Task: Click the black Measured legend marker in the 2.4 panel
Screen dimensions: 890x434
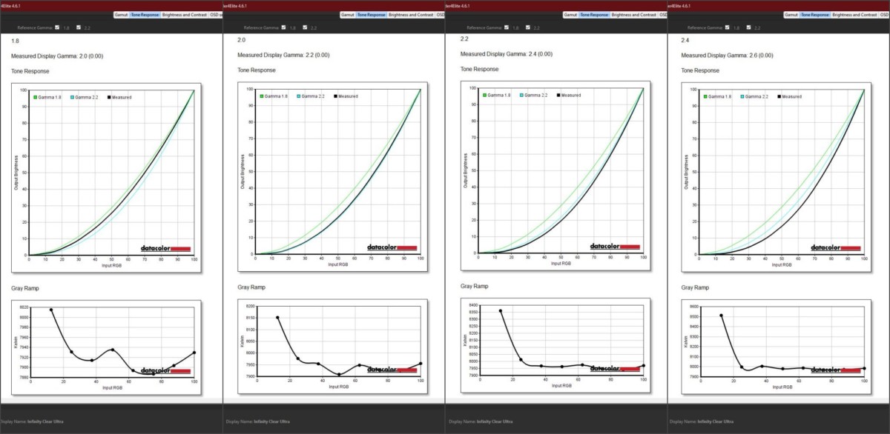Action: (779, 96)
